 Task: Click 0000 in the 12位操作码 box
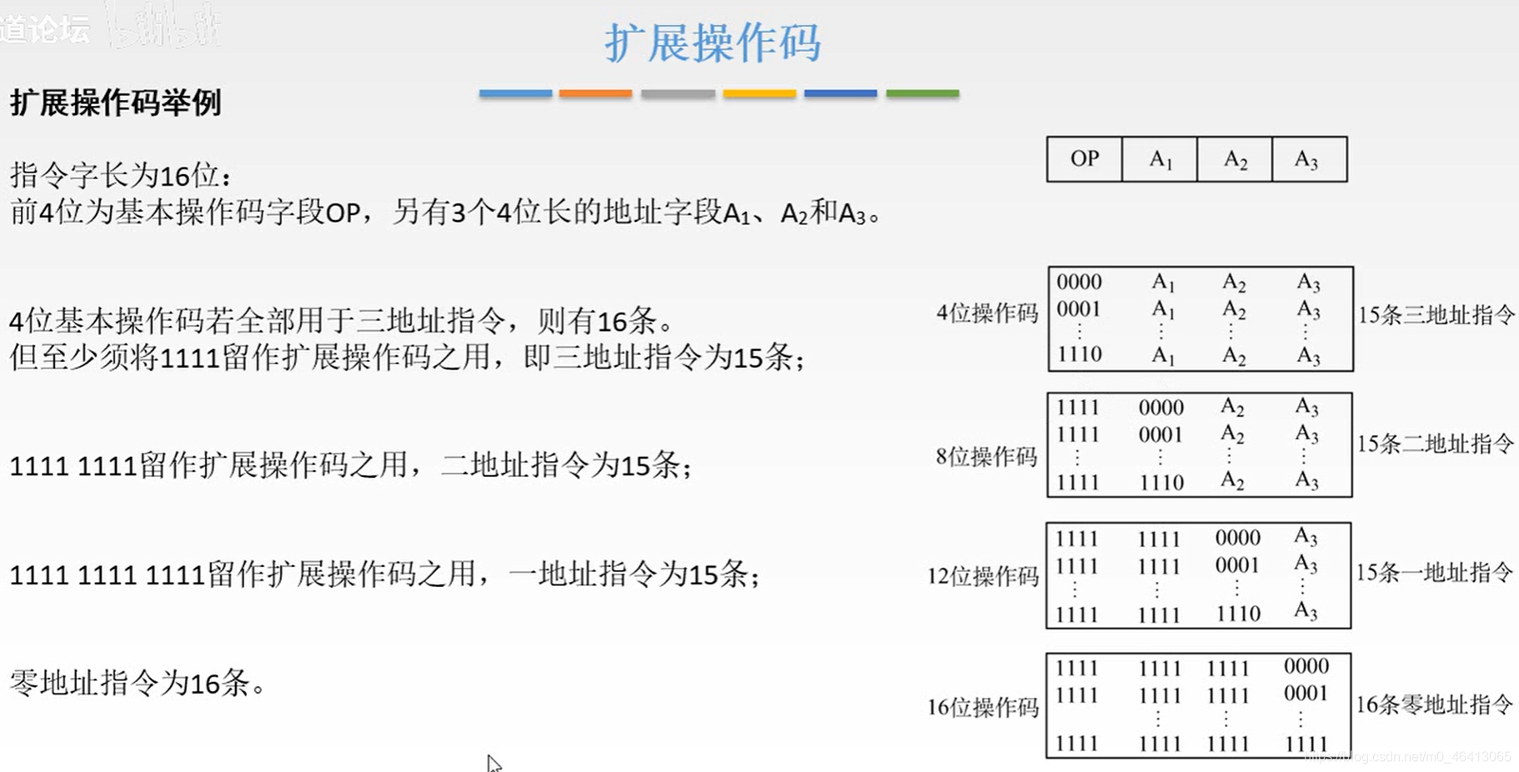1238,538
